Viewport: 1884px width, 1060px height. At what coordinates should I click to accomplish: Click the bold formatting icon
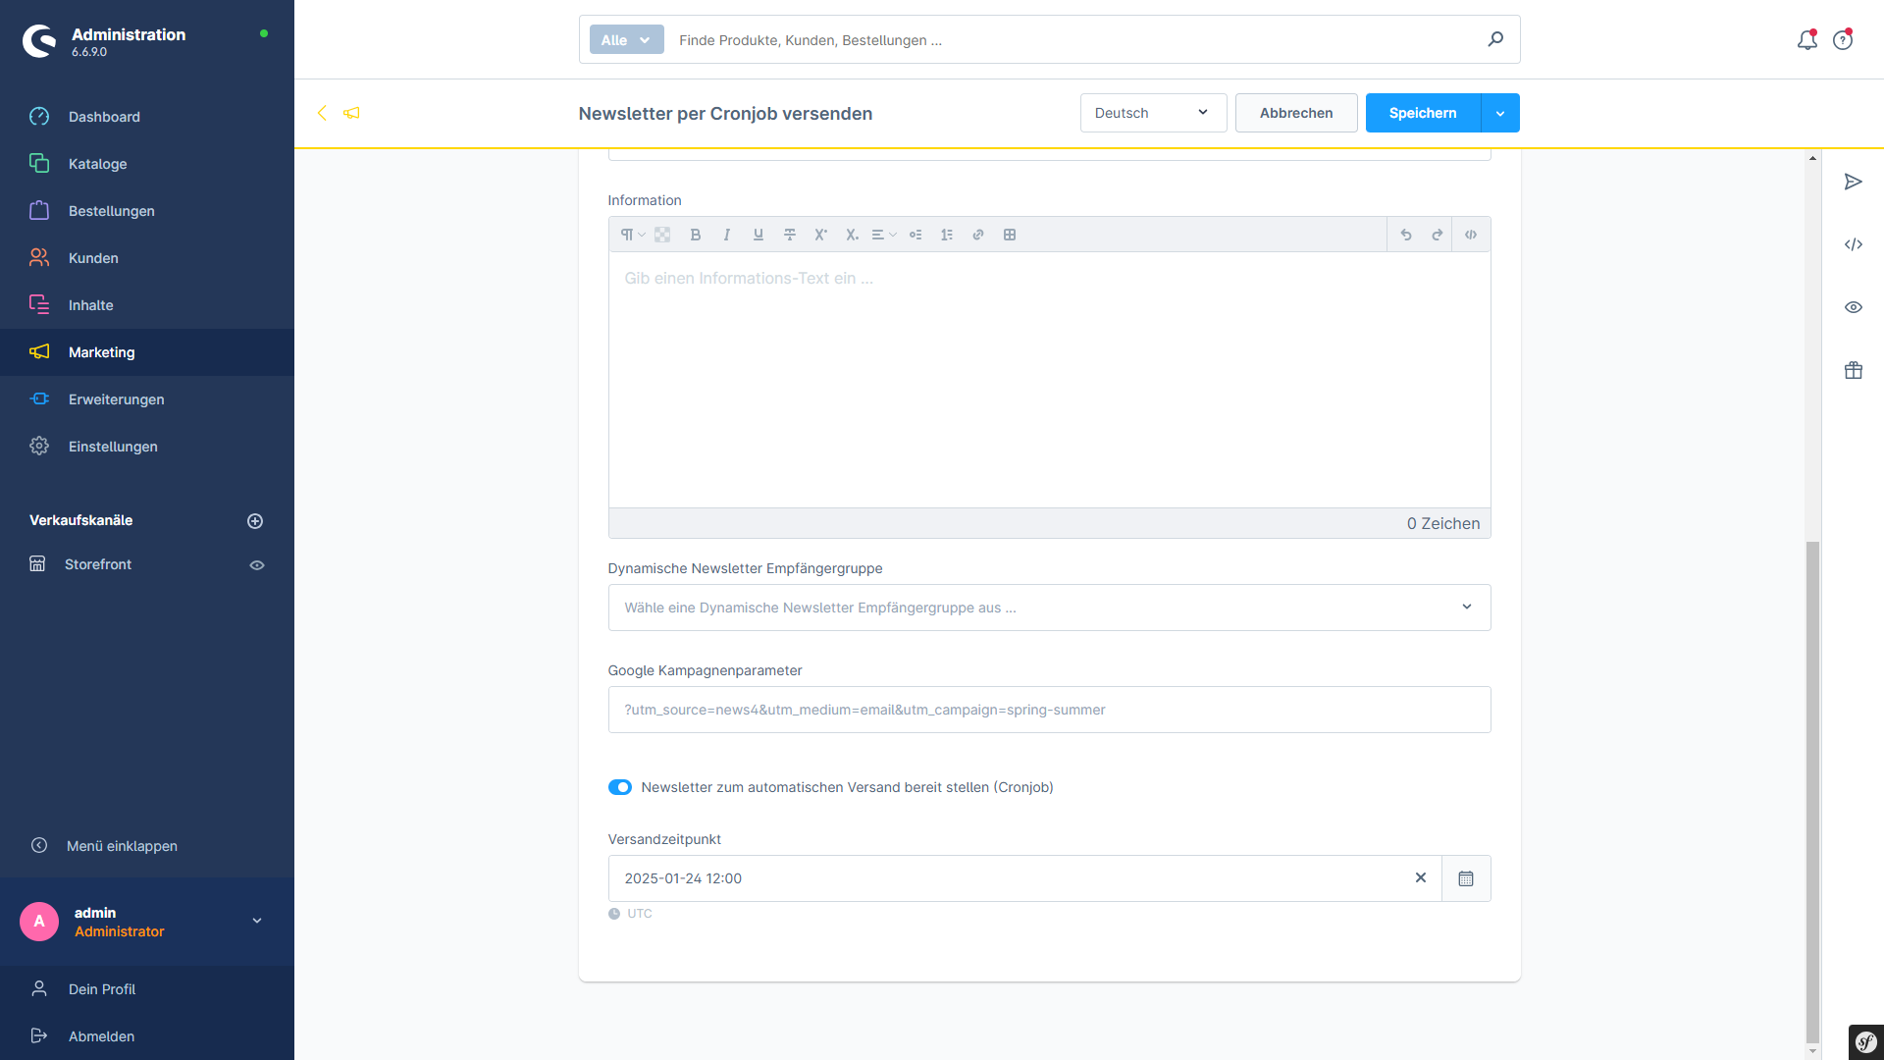[x=696, y=235]
